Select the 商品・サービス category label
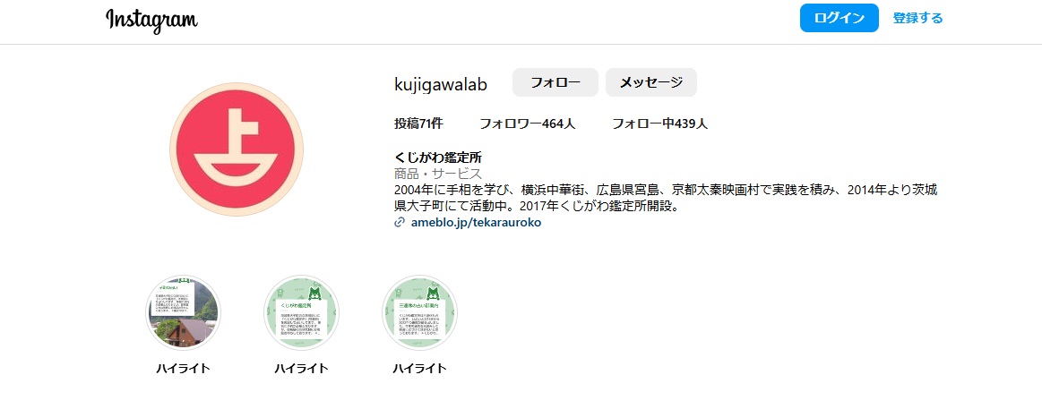This screenshot has height=409, width=1042. [438, 174]
